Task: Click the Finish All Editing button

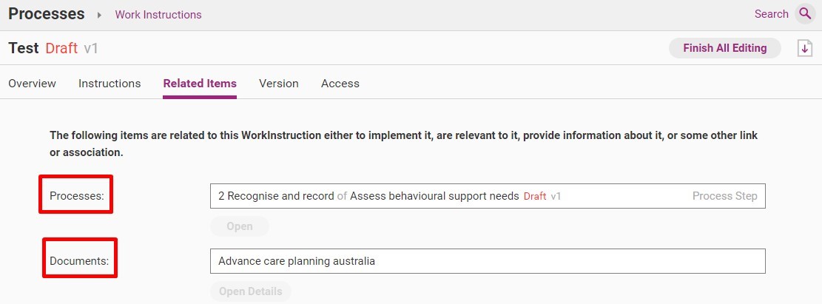Action: pos(724,47)
